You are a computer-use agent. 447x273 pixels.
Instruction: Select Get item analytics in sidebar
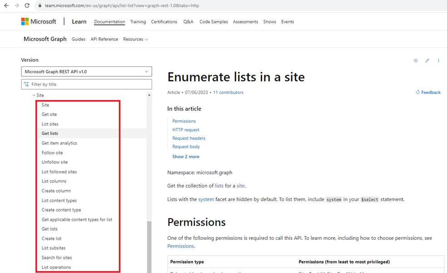click(x=60, y=143)
